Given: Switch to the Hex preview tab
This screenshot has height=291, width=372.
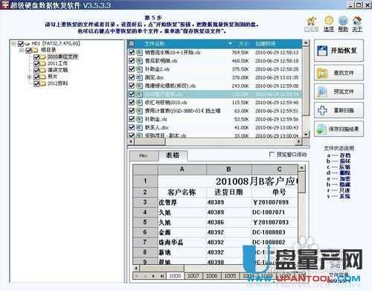Looking at the screenshot, I should click(144, 156).
